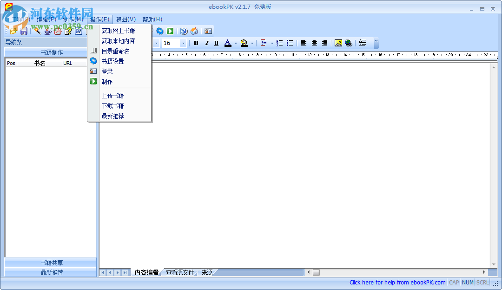The image size is (502, 290).
Task: Open the highlight color dropdown arrow
Action: click(252, 43)
